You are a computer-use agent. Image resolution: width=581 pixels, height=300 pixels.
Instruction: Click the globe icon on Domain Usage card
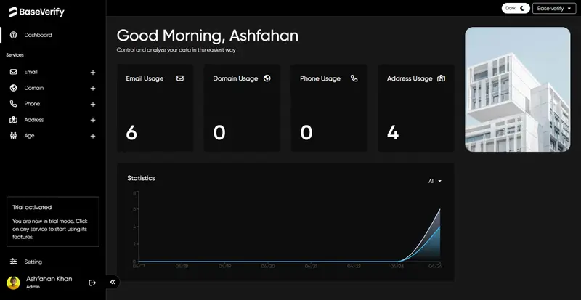coord(267,78)
